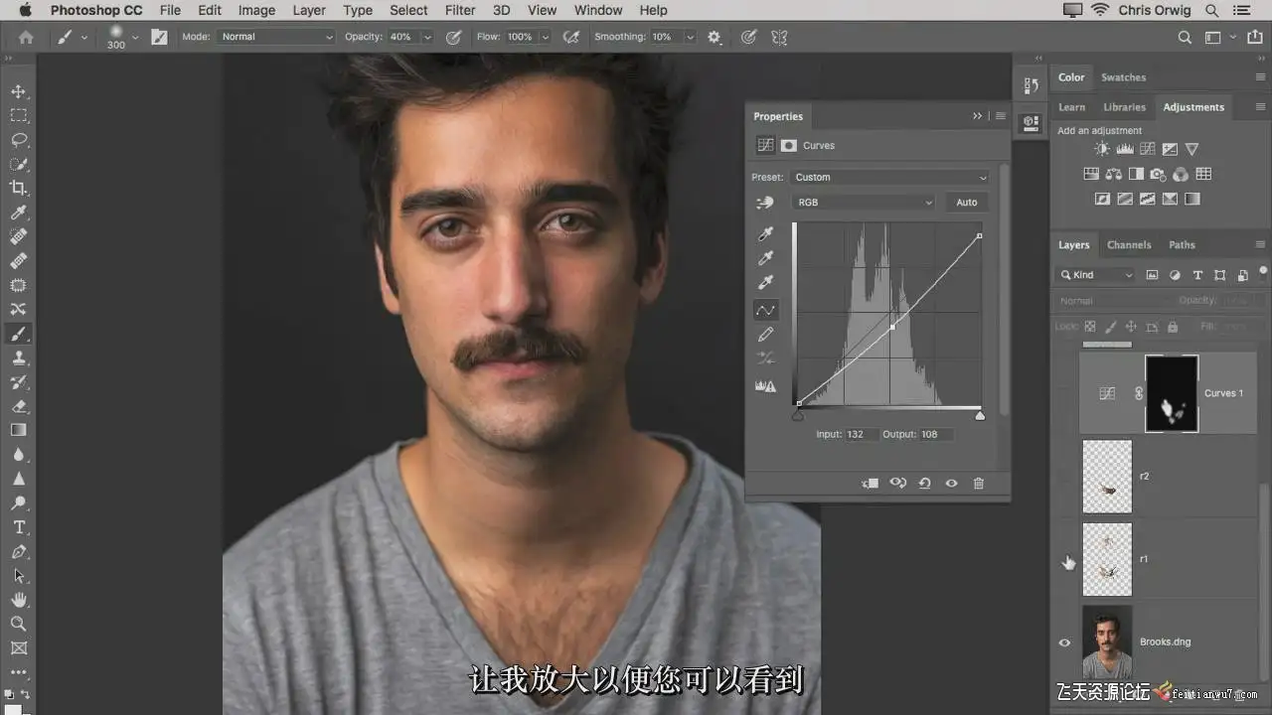Switch to the Libraries tab
The image size is (1272, 715).
[x=1124, y=107]
